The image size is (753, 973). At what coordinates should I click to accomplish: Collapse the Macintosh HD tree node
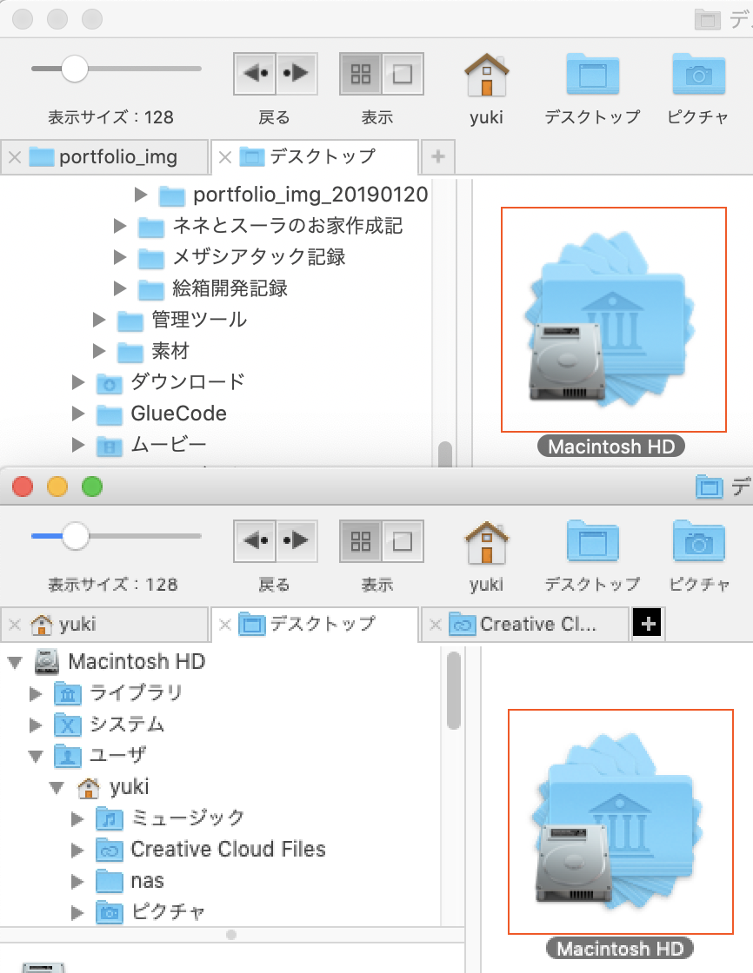click(15, 663)
